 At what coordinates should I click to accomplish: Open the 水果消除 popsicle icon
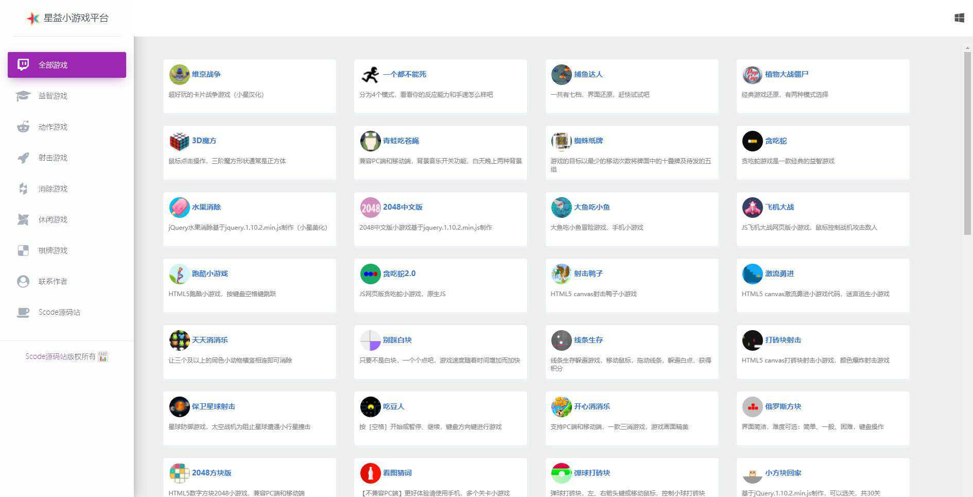(179, 208)
